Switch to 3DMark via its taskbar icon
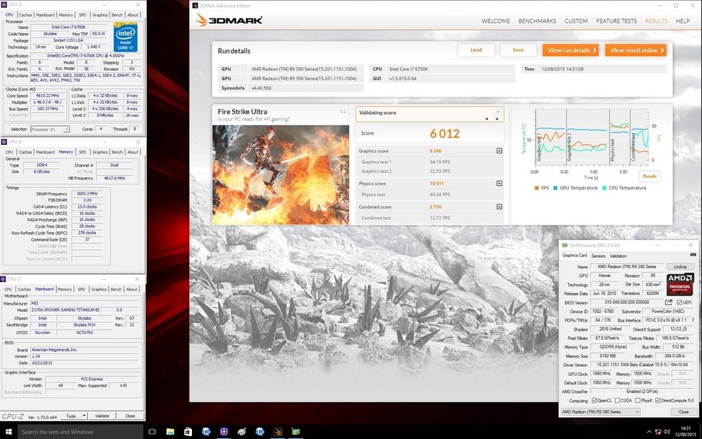 [x=278, y=432]
